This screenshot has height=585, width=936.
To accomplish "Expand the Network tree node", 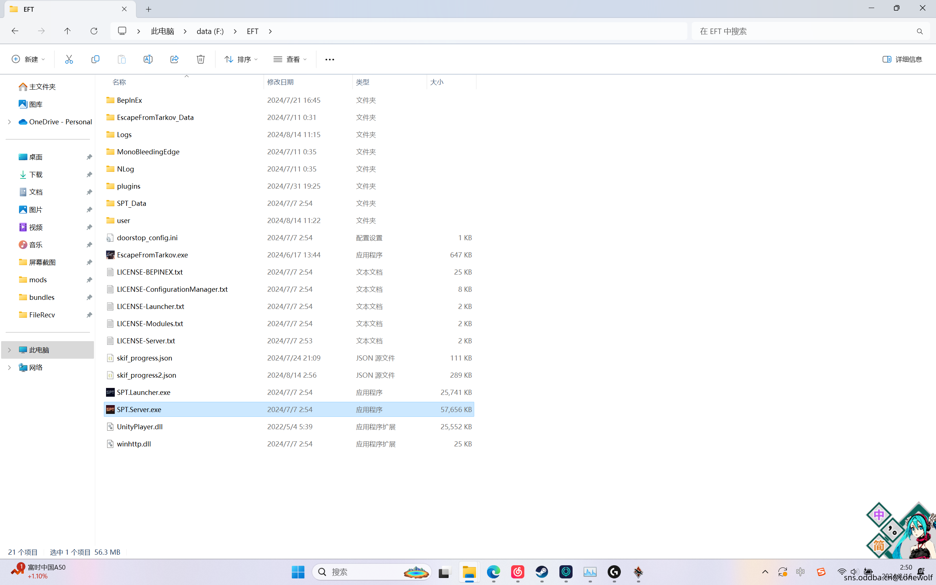I will [9, 367].
